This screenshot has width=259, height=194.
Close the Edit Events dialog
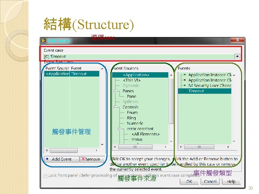(237, 40)
